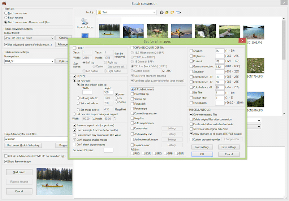Go up one folder level icon
289x201 pixels.
tap(167, 13)
